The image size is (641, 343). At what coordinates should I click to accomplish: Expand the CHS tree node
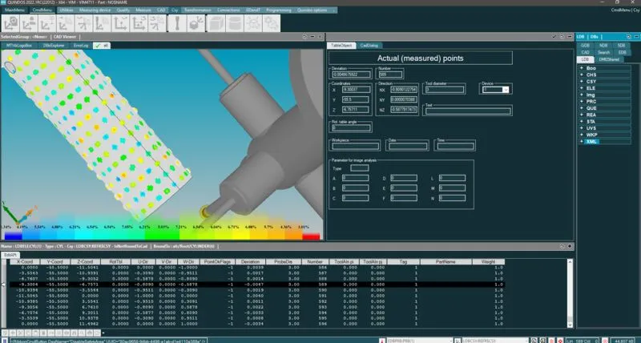pos(581,75)
